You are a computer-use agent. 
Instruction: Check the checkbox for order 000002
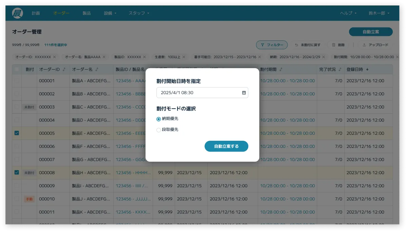click(x=17, y=94)
